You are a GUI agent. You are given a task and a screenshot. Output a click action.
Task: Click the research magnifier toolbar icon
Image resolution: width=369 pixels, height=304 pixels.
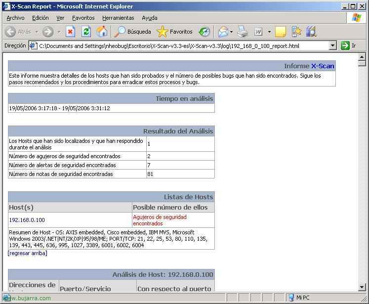311,32
